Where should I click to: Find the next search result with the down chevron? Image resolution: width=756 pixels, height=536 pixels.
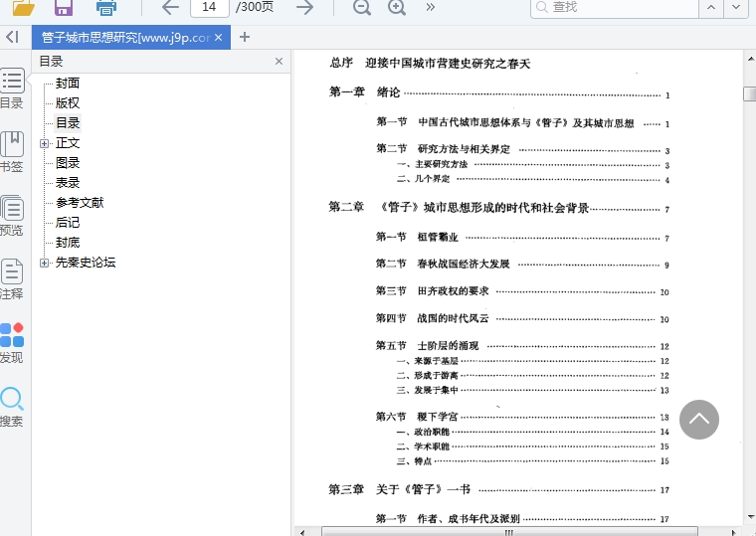click(736, 7)
